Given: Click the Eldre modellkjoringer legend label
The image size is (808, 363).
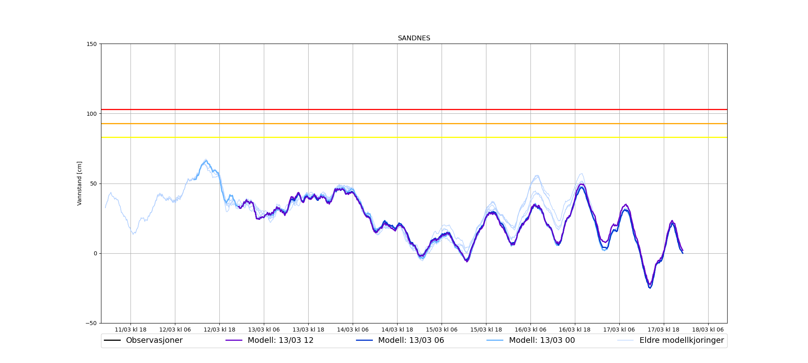Looking at the screenshot, I should 682,340.
